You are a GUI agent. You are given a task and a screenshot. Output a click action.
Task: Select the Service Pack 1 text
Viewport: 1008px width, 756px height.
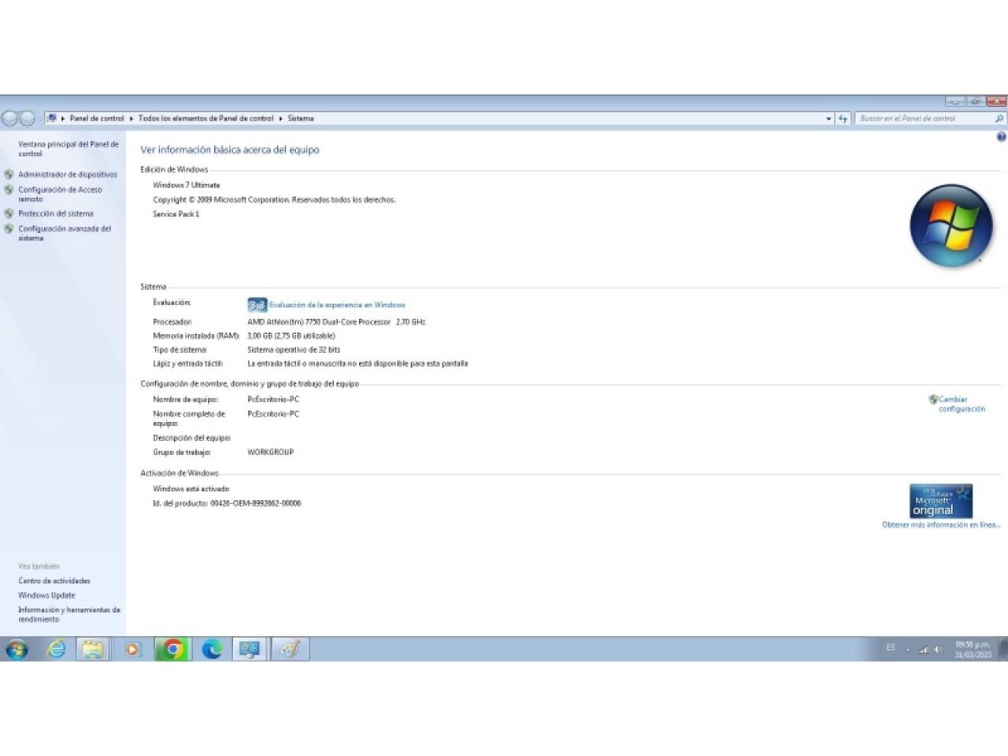pos(176,214)
